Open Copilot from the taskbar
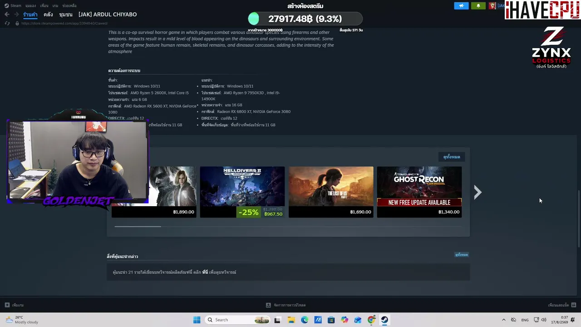This screenshot has width=581, height=327. [x=345, y=320]
